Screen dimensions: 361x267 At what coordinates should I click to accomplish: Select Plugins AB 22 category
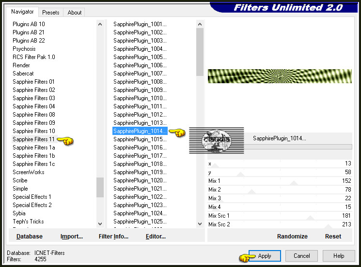29,41
